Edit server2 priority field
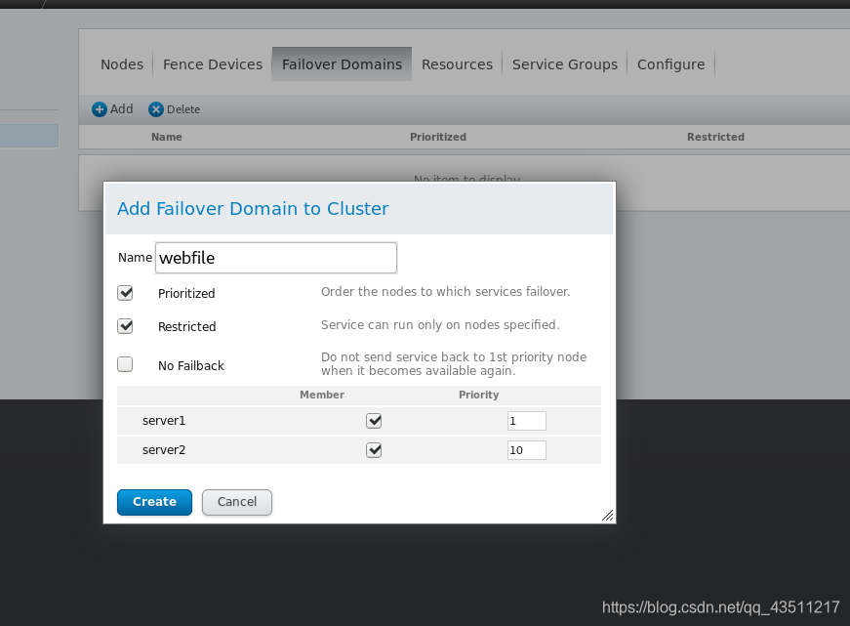850x626 pixels. (526, 450)
